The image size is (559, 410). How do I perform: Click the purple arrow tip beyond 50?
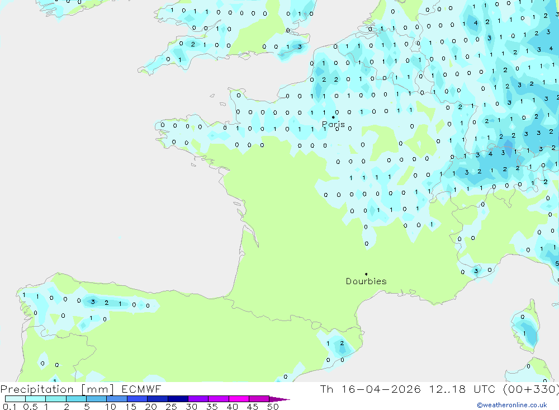(280, 399)
